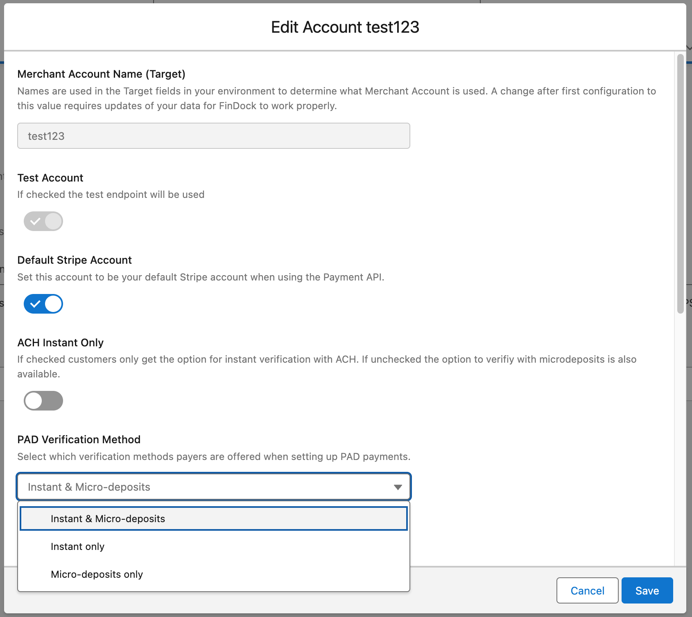Enable the ACH Instant Only switch
The image size is (692, 617).
[43, 401]
